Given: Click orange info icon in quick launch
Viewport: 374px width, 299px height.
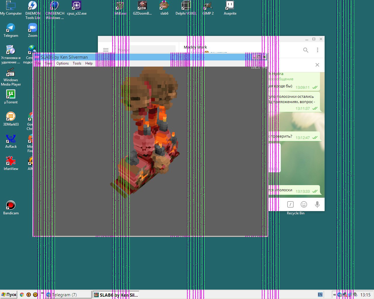Looking at the screenshot, I should pyautogui.click(x=29, y=295).
